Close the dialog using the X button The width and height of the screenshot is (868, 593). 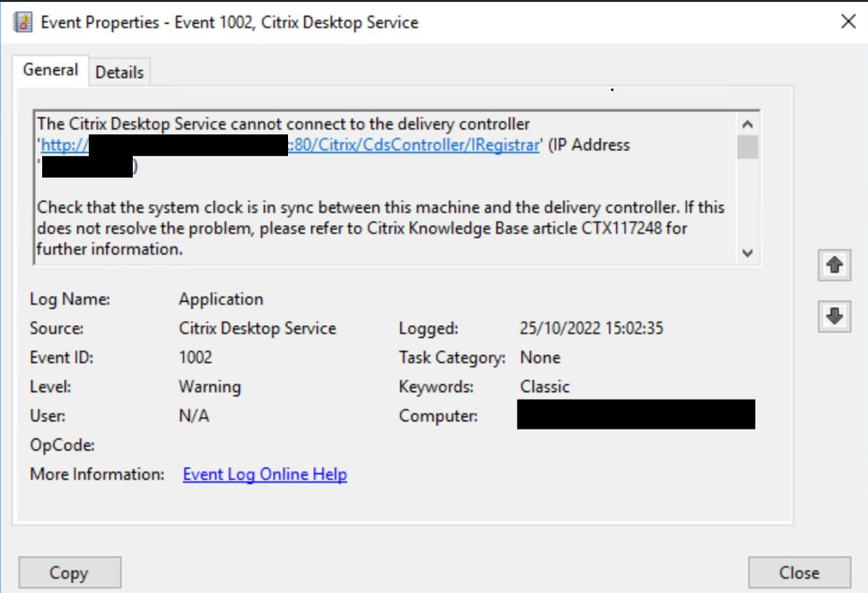[847, 21]
